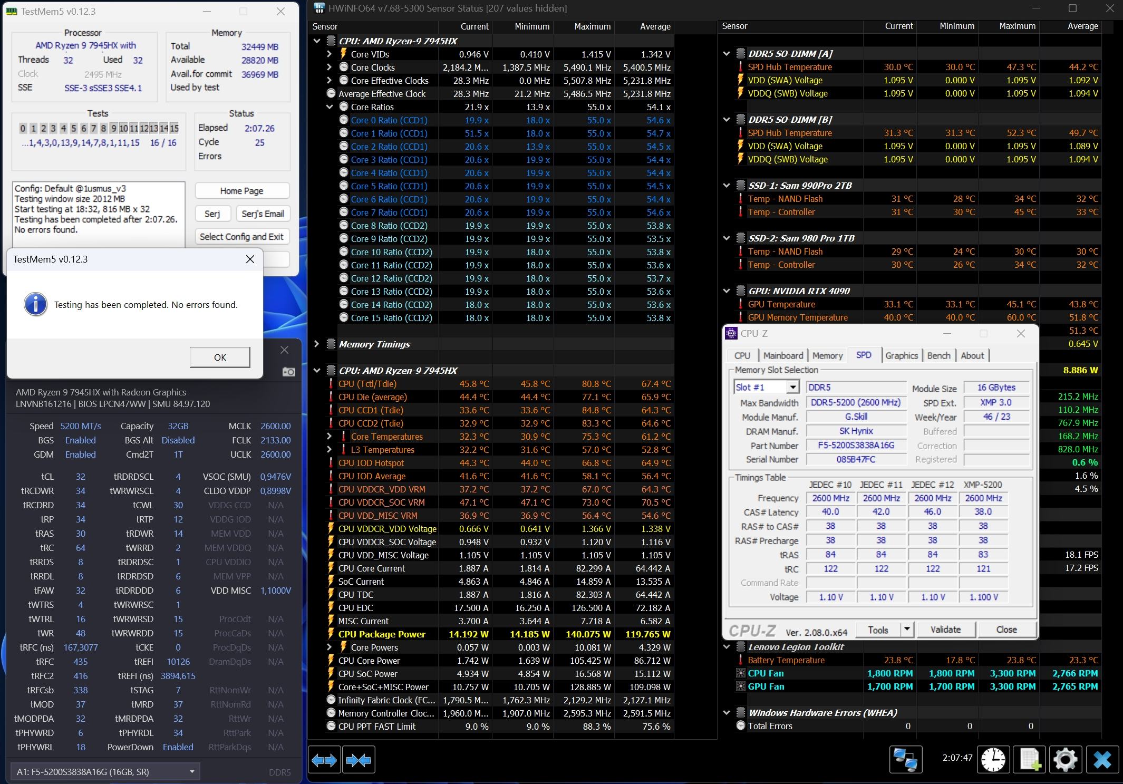The height and width of the screenshot is (784, 1123).
Task: Switch to the Memory tab in CPU-Z
Action: point(827,355)
